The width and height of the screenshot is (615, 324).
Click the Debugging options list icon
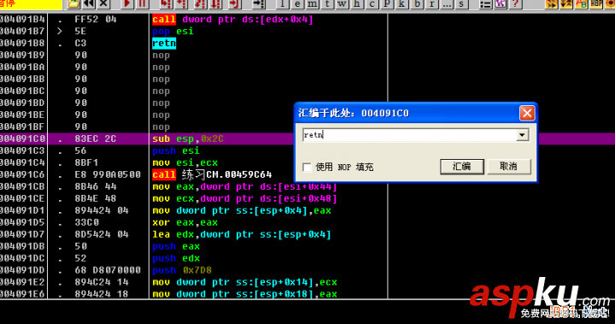point(485,4)
